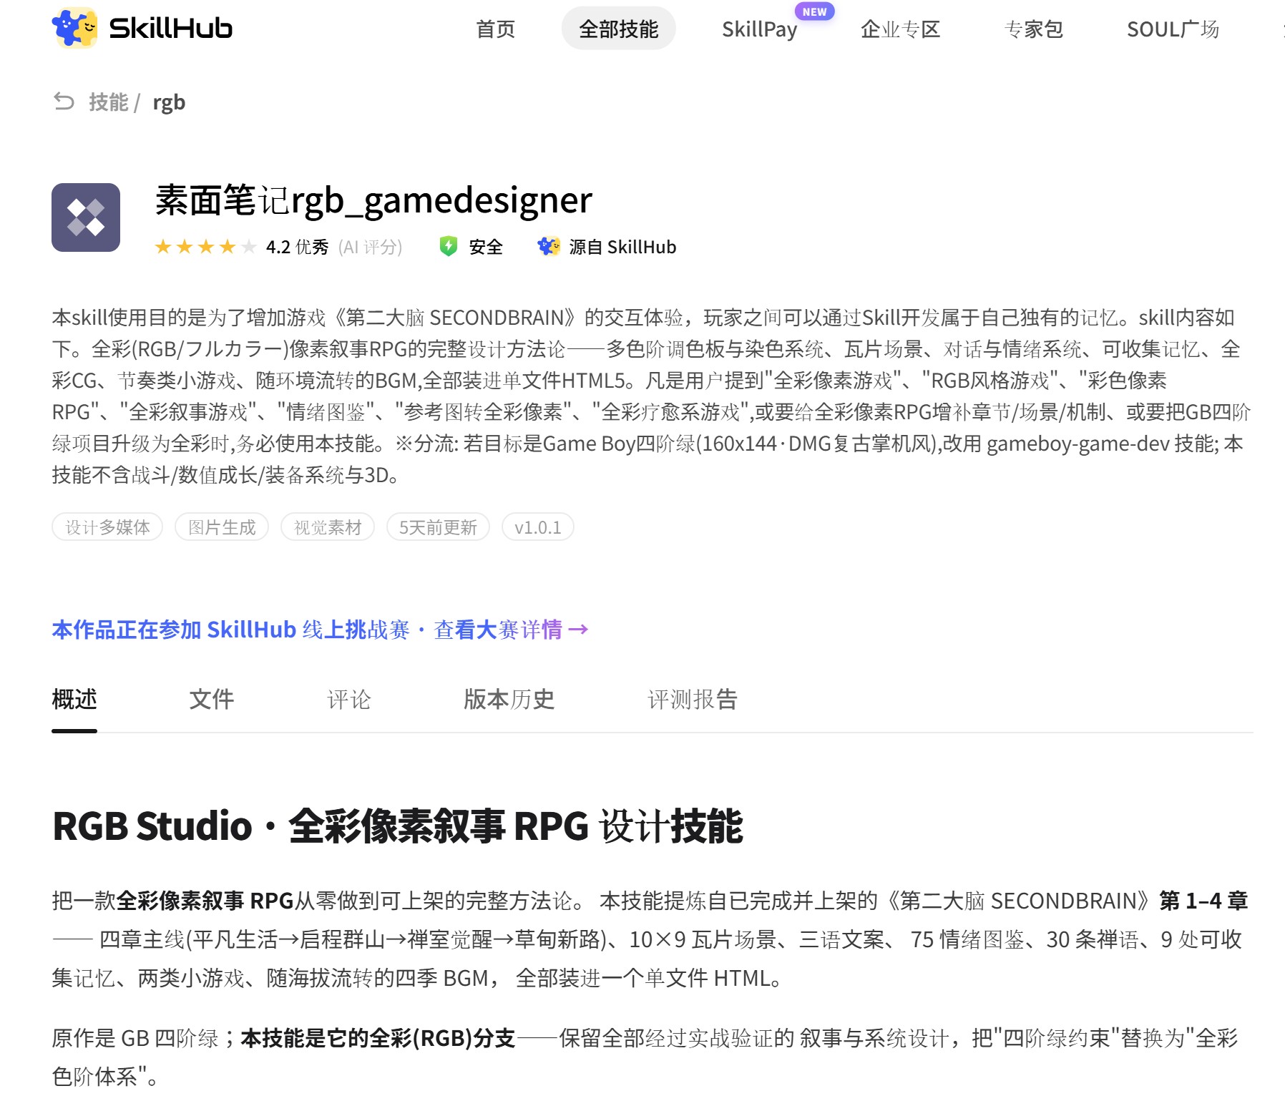Open the 查看大赛详情 challenge link
The width and height of the screenshot is (1285, 1096).
[x=511, y=630]
